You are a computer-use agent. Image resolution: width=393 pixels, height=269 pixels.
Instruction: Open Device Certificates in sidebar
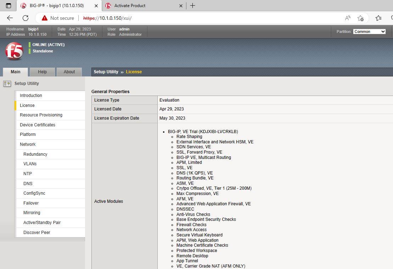tap(38, 125)
